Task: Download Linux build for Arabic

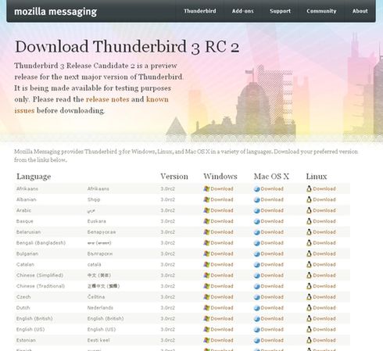Action: pos(324,210)
